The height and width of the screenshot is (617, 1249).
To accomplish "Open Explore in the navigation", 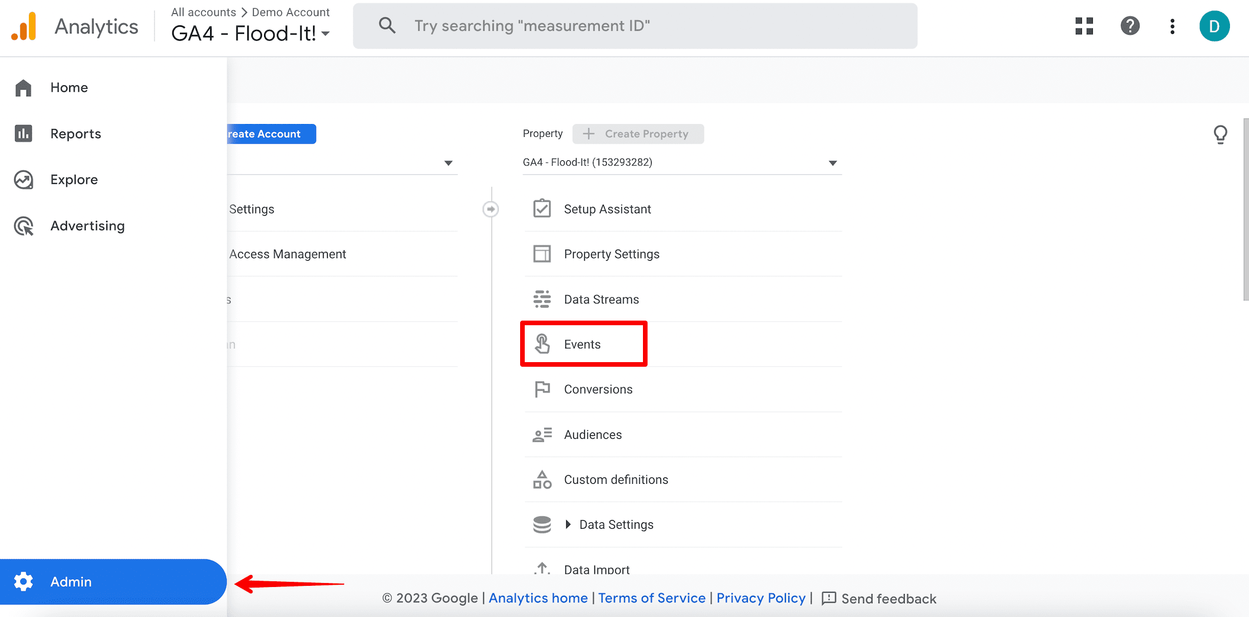I will (x=74, y=180).
